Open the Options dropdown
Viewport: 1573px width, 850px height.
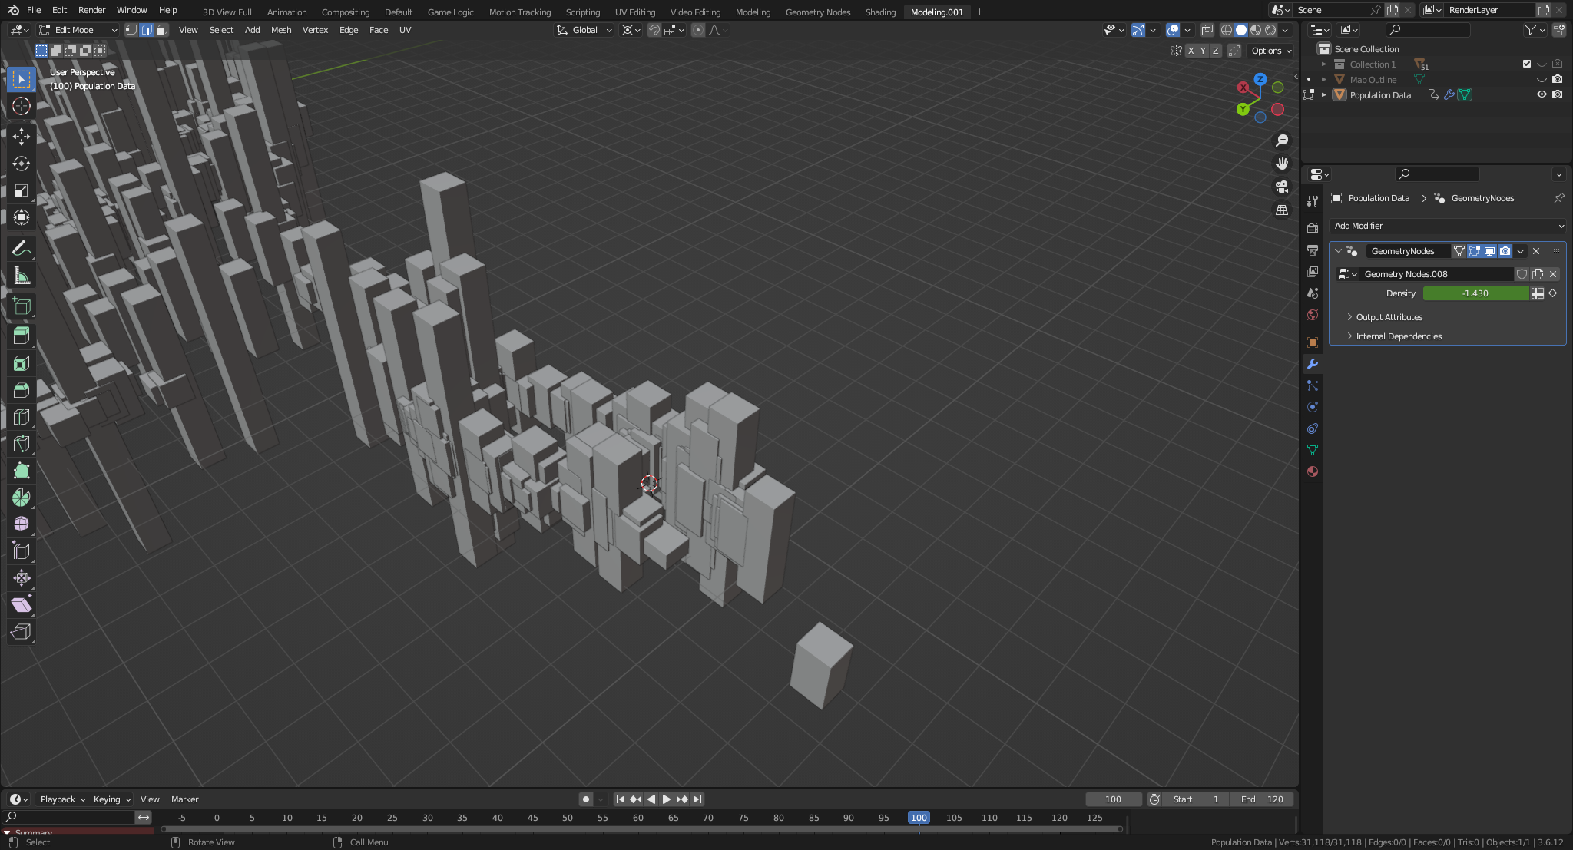pos(1271,51)
